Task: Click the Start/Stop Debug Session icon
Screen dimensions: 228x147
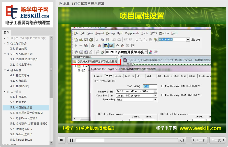Action: [x=99, y=46]
